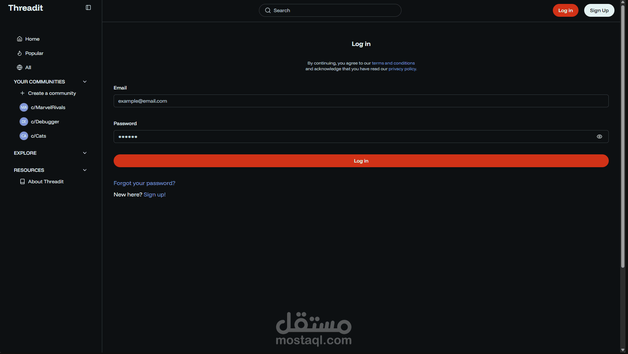
Task: Click the YOUR COMMUNITIES heading text
Action: (40, 82)
